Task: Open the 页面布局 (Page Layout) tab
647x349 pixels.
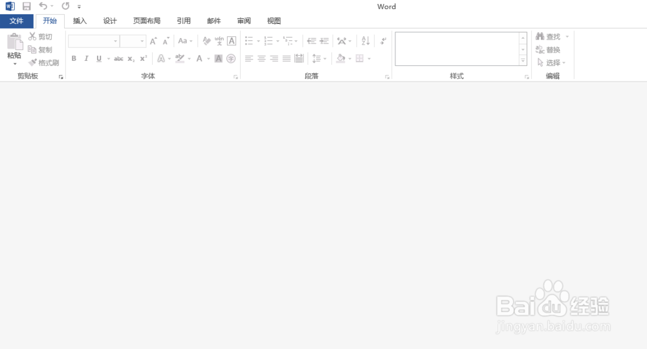Action: click(146, 21)
